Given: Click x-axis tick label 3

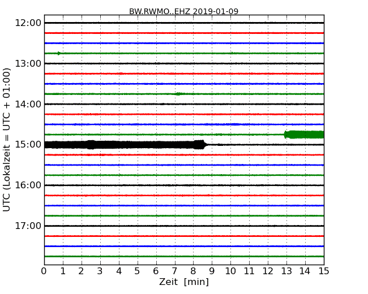Looking at the screenshot, I should (x=100, y=271).
